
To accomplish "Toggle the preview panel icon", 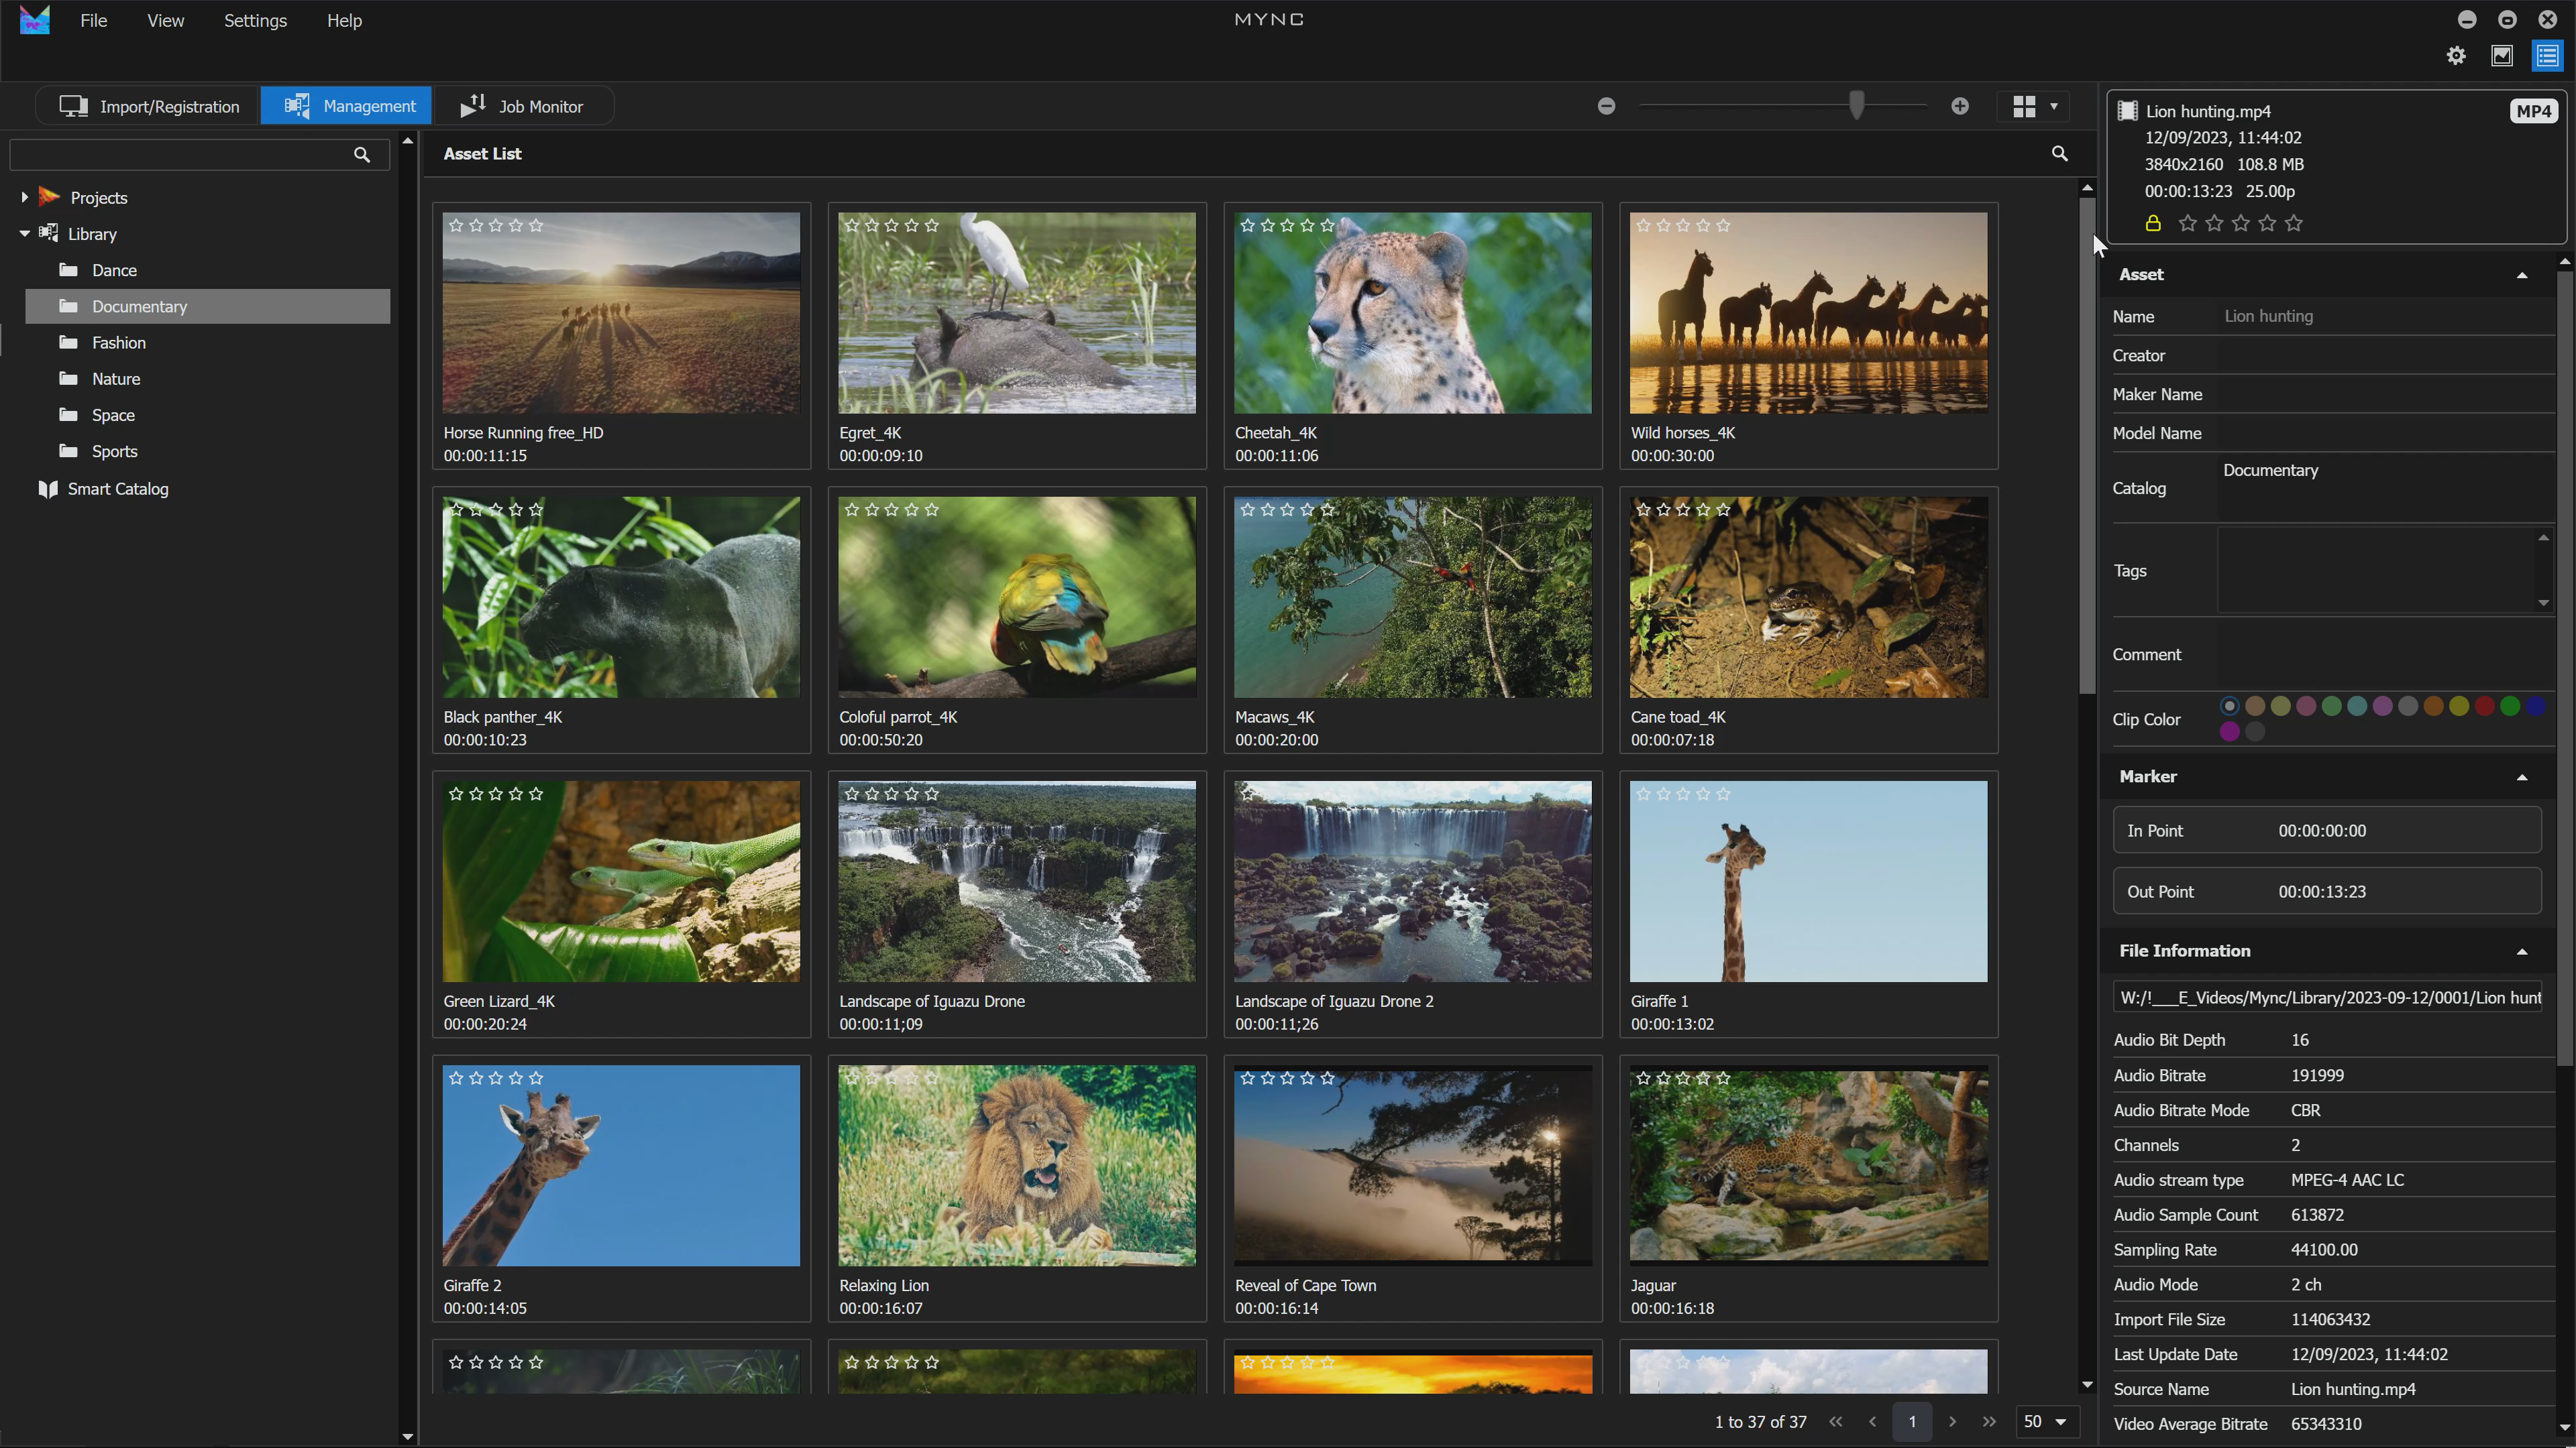I will click(2502, 56).
